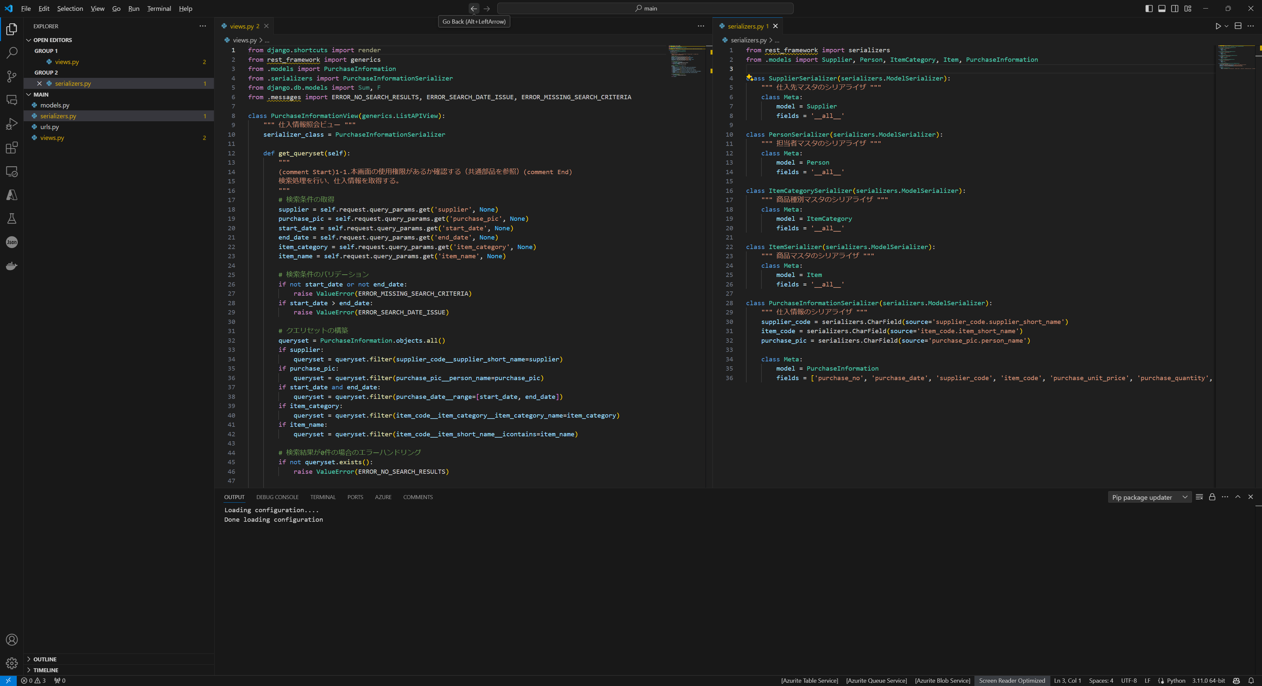
Task: Collapse the OPEN EDITORS section
Action: (53, 40)
